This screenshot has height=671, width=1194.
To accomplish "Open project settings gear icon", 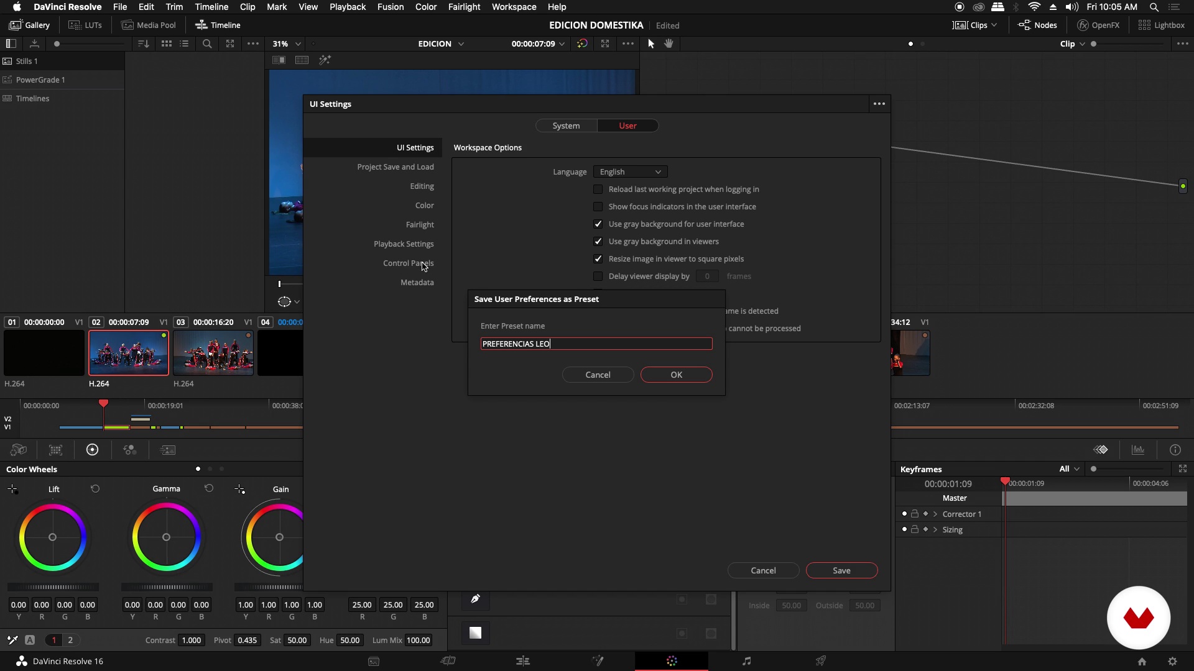I will [x=1172, y=662].
